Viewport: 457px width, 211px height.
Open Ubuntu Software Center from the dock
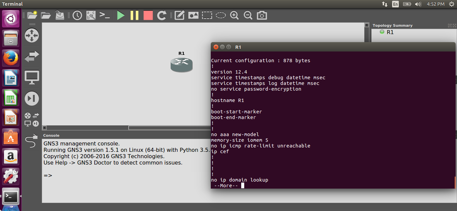(11, 137)
